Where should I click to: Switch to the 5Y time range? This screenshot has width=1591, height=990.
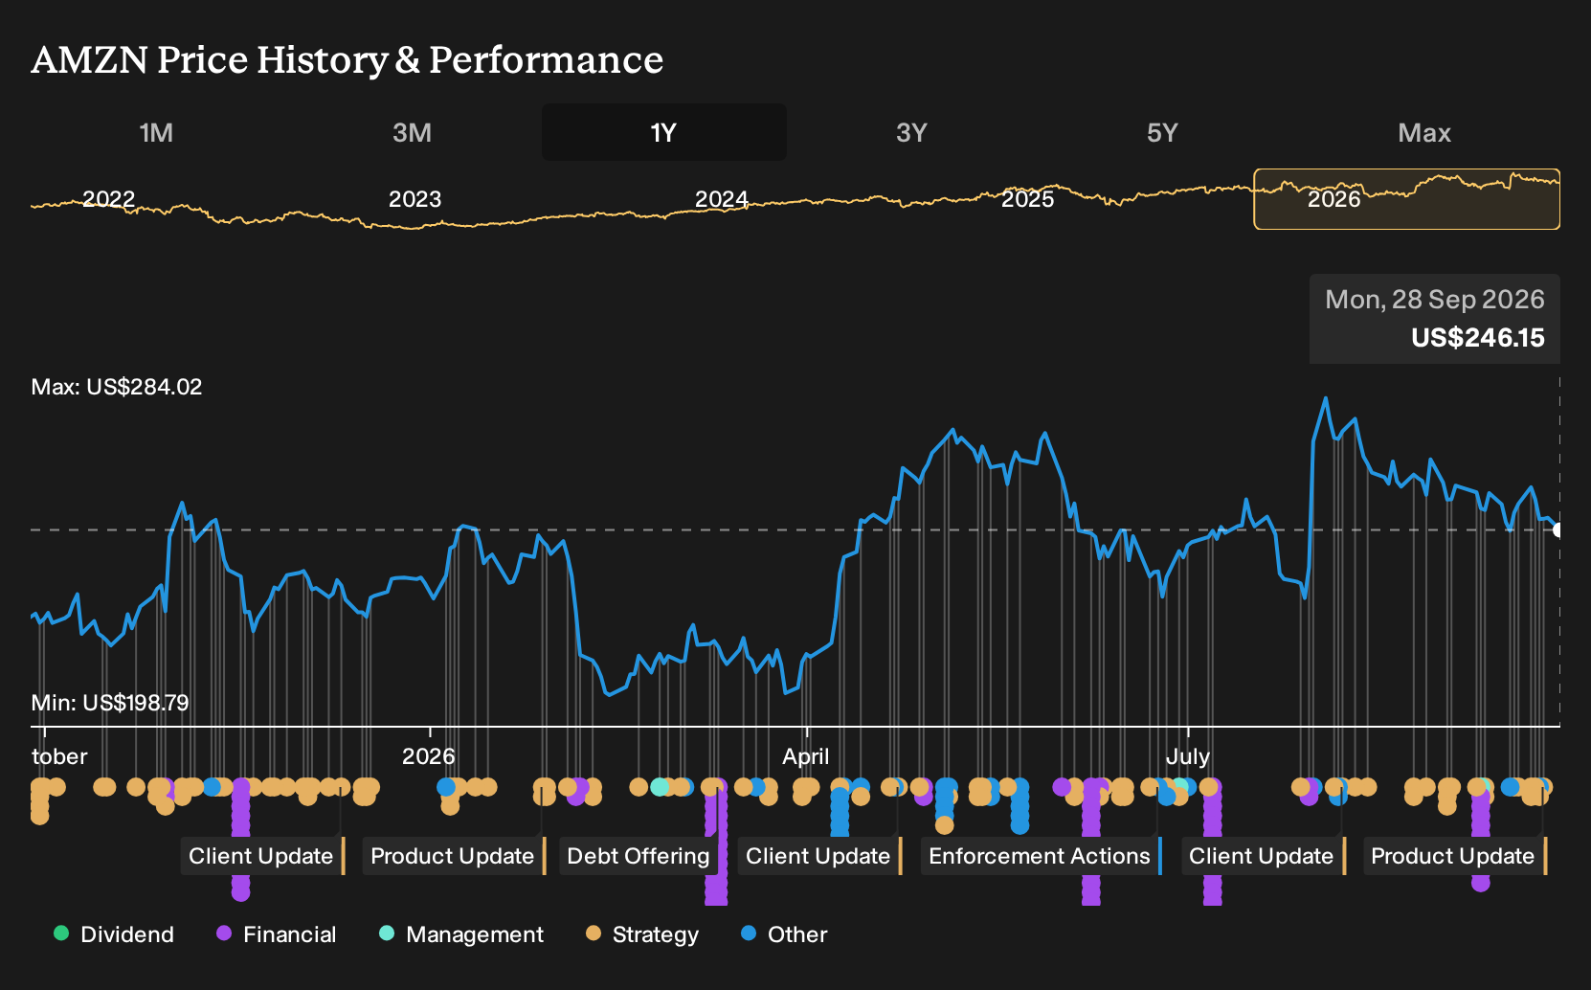tap(1162, 132)
